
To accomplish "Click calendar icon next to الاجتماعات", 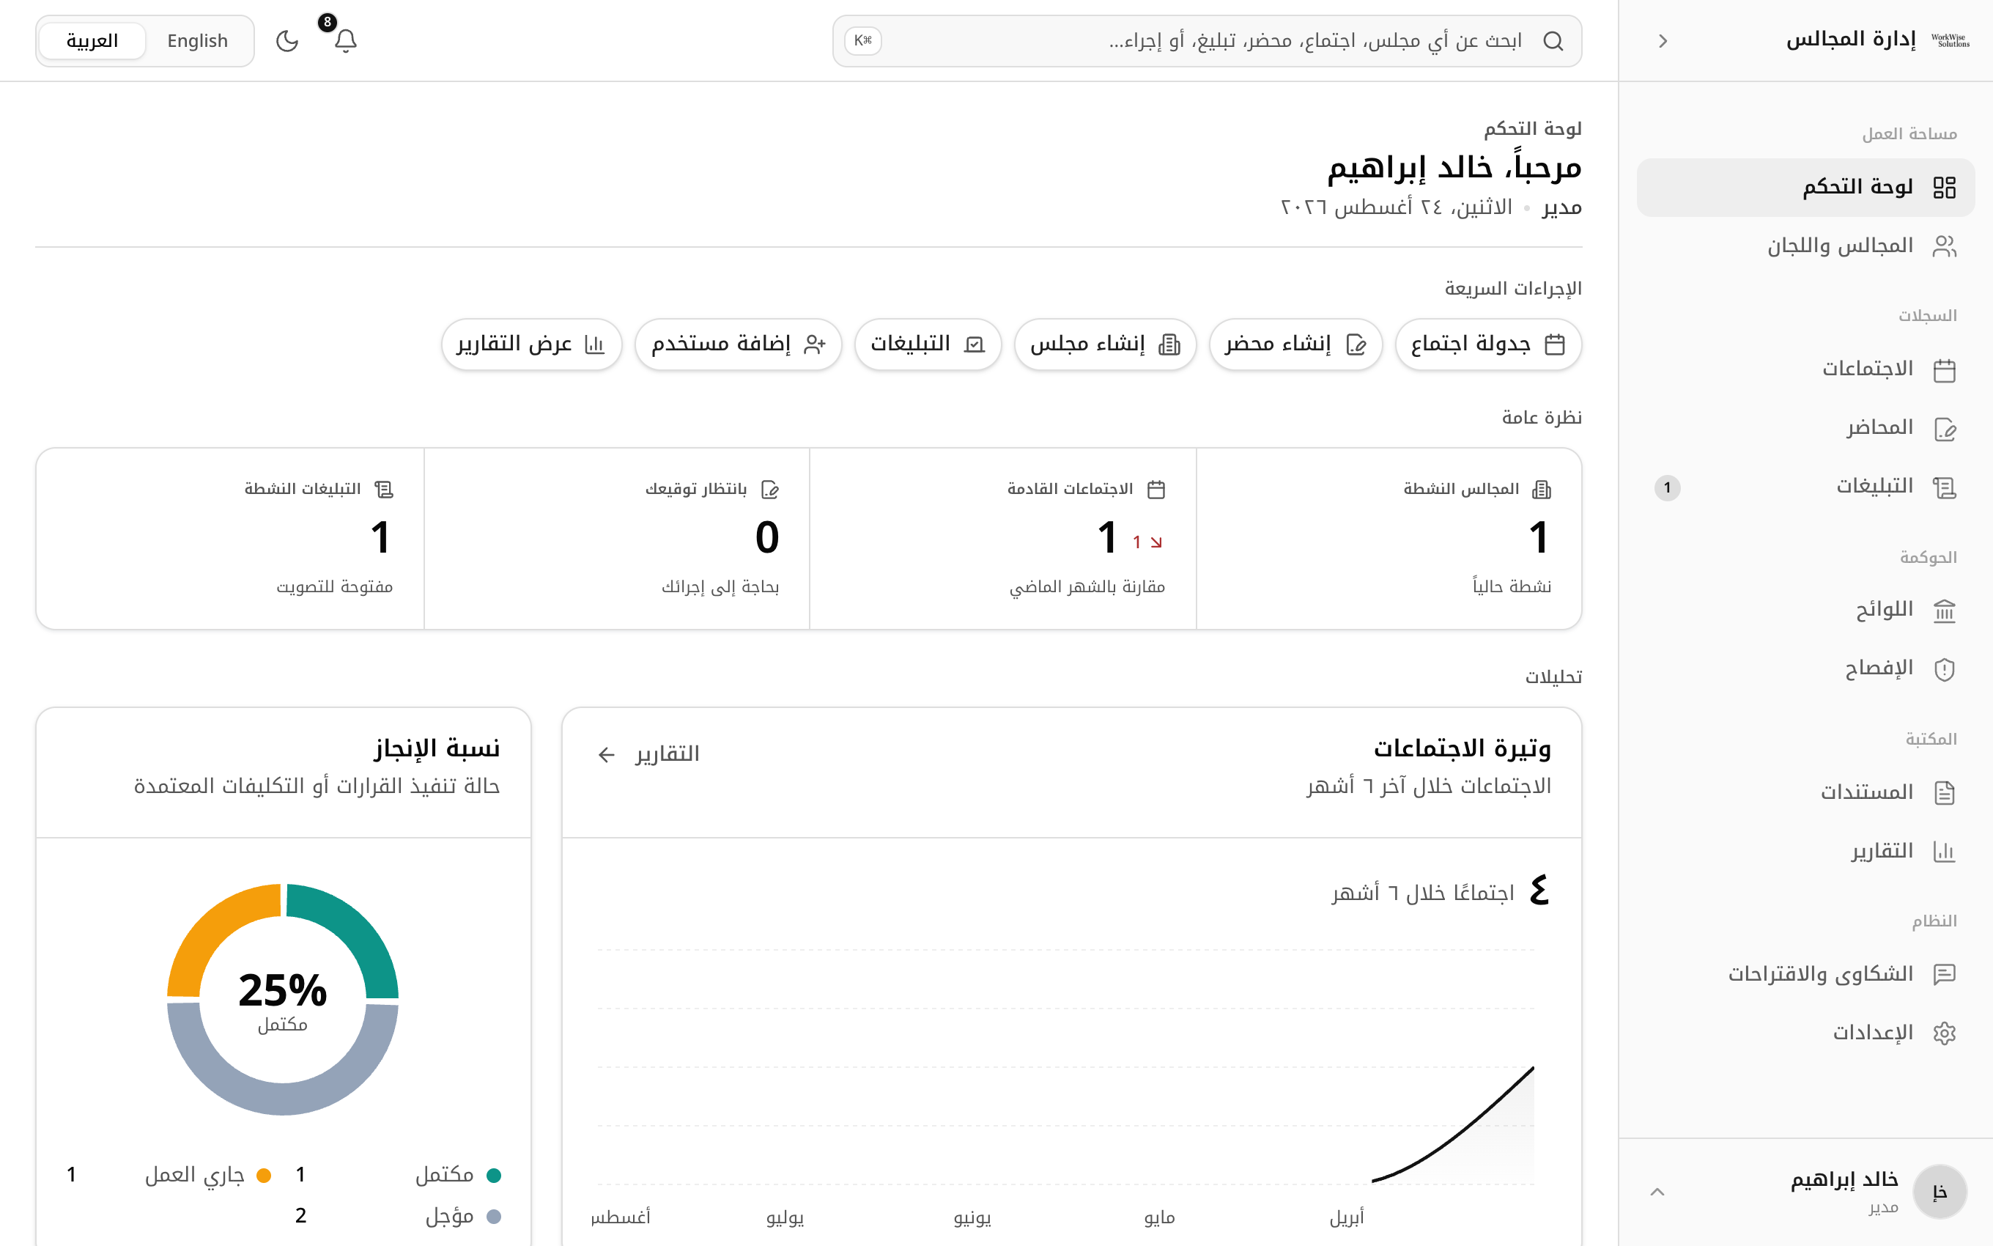I will pos(1944,370).
